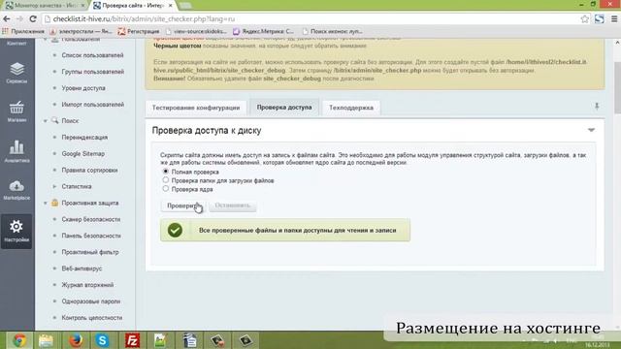Open Одноразовые пароли menu item

(x=90, y=301)
